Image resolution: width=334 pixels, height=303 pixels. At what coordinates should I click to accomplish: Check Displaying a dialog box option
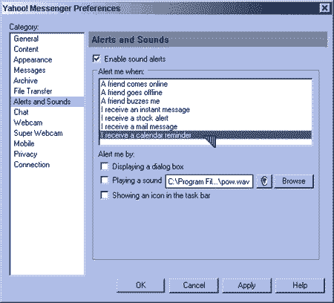coord(105,166)
